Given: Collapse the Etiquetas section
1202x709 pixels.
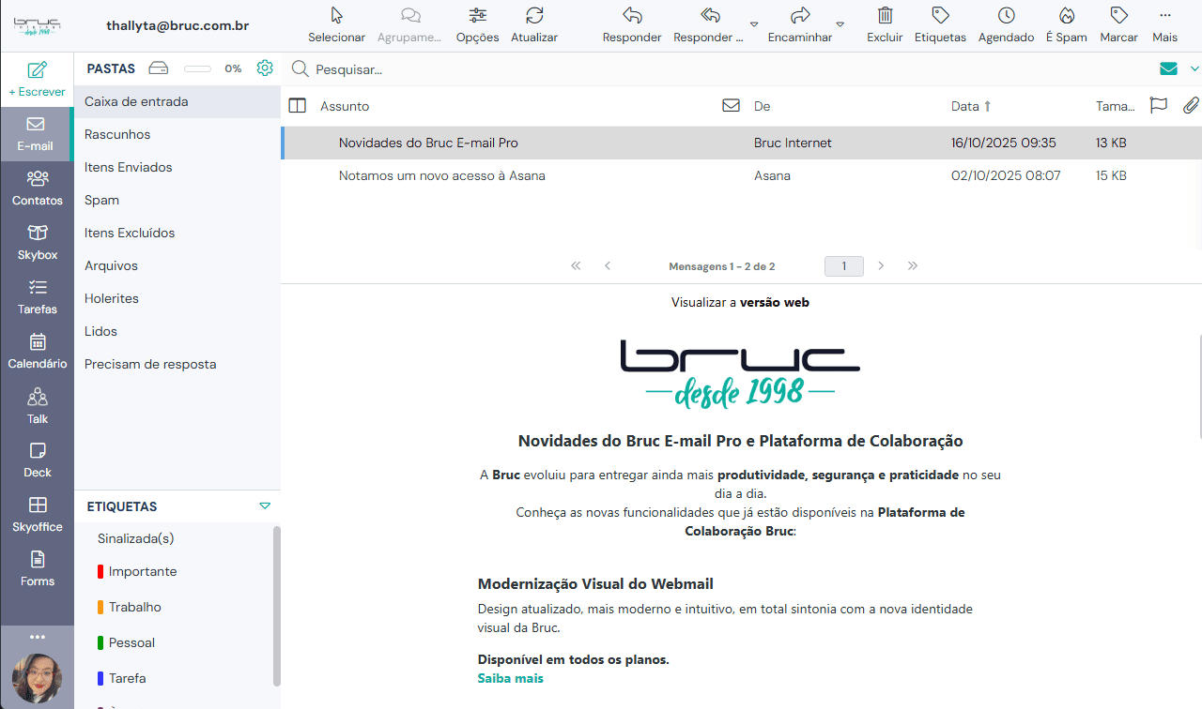Looking at the screenshot, I should 265,506.
